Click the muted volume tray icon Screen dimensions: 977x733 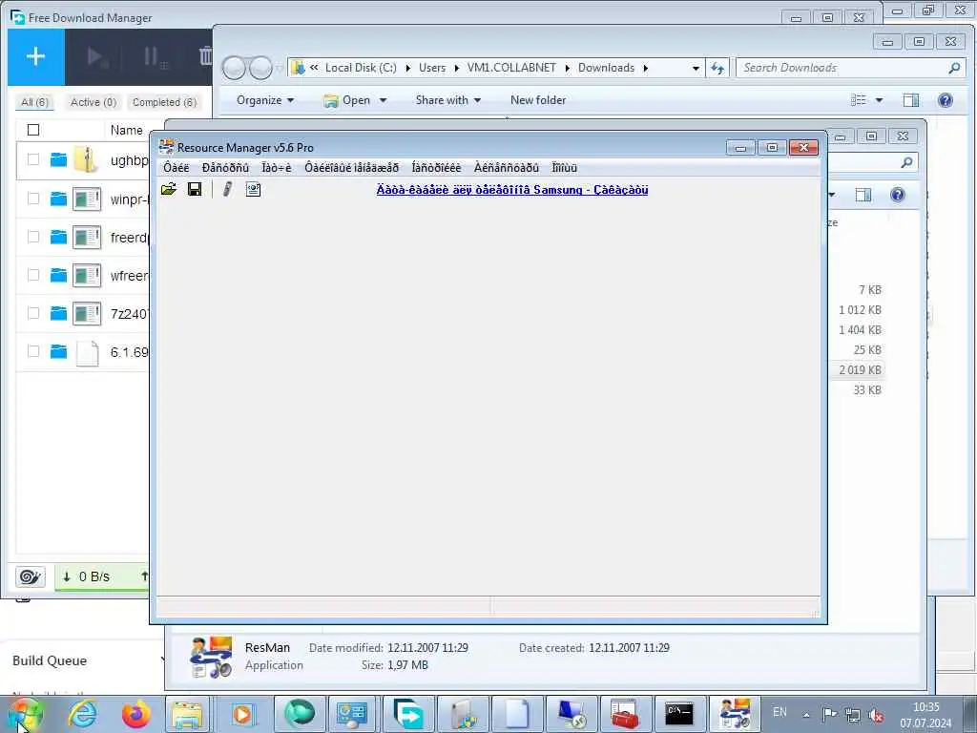876,715
